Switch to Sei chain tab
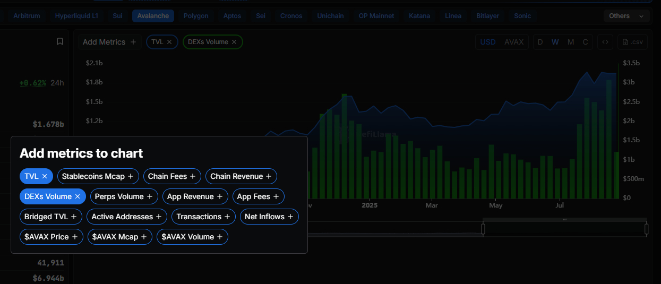 click(261, 16)
